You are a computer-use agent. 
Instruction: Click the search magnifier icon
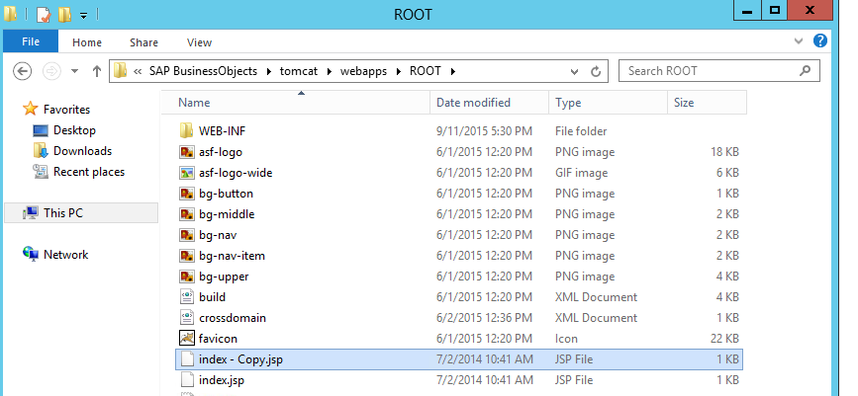point(805,70)
